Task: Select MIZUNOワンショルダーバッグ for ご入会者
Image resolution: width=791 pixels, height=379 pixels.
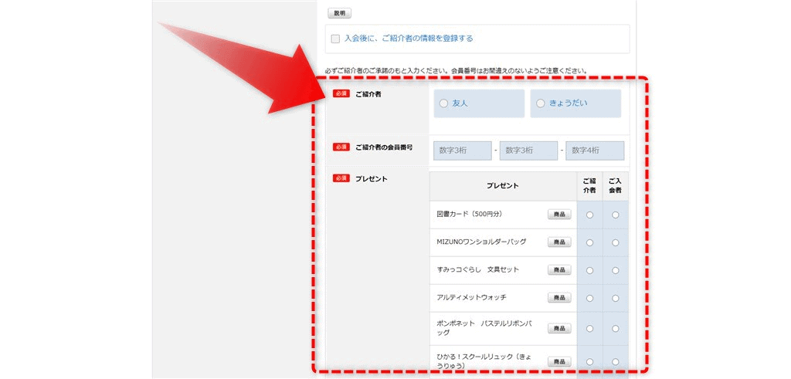Action: tap(616, 243)
